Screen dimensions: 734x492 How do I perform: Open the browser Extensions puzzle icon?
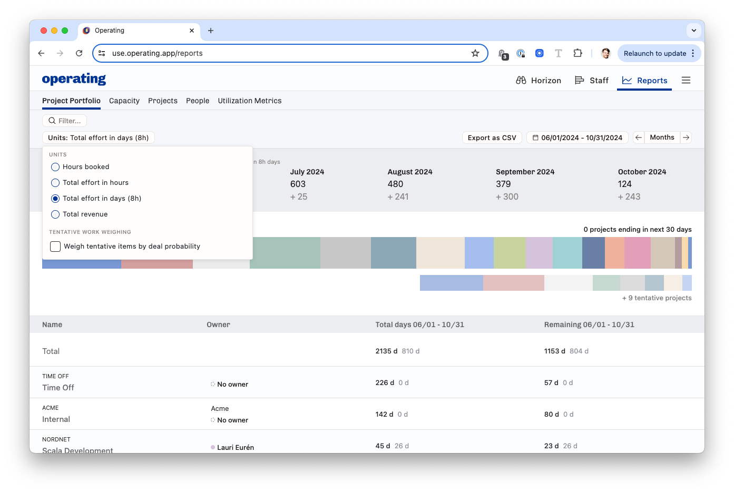coord(578,53)
